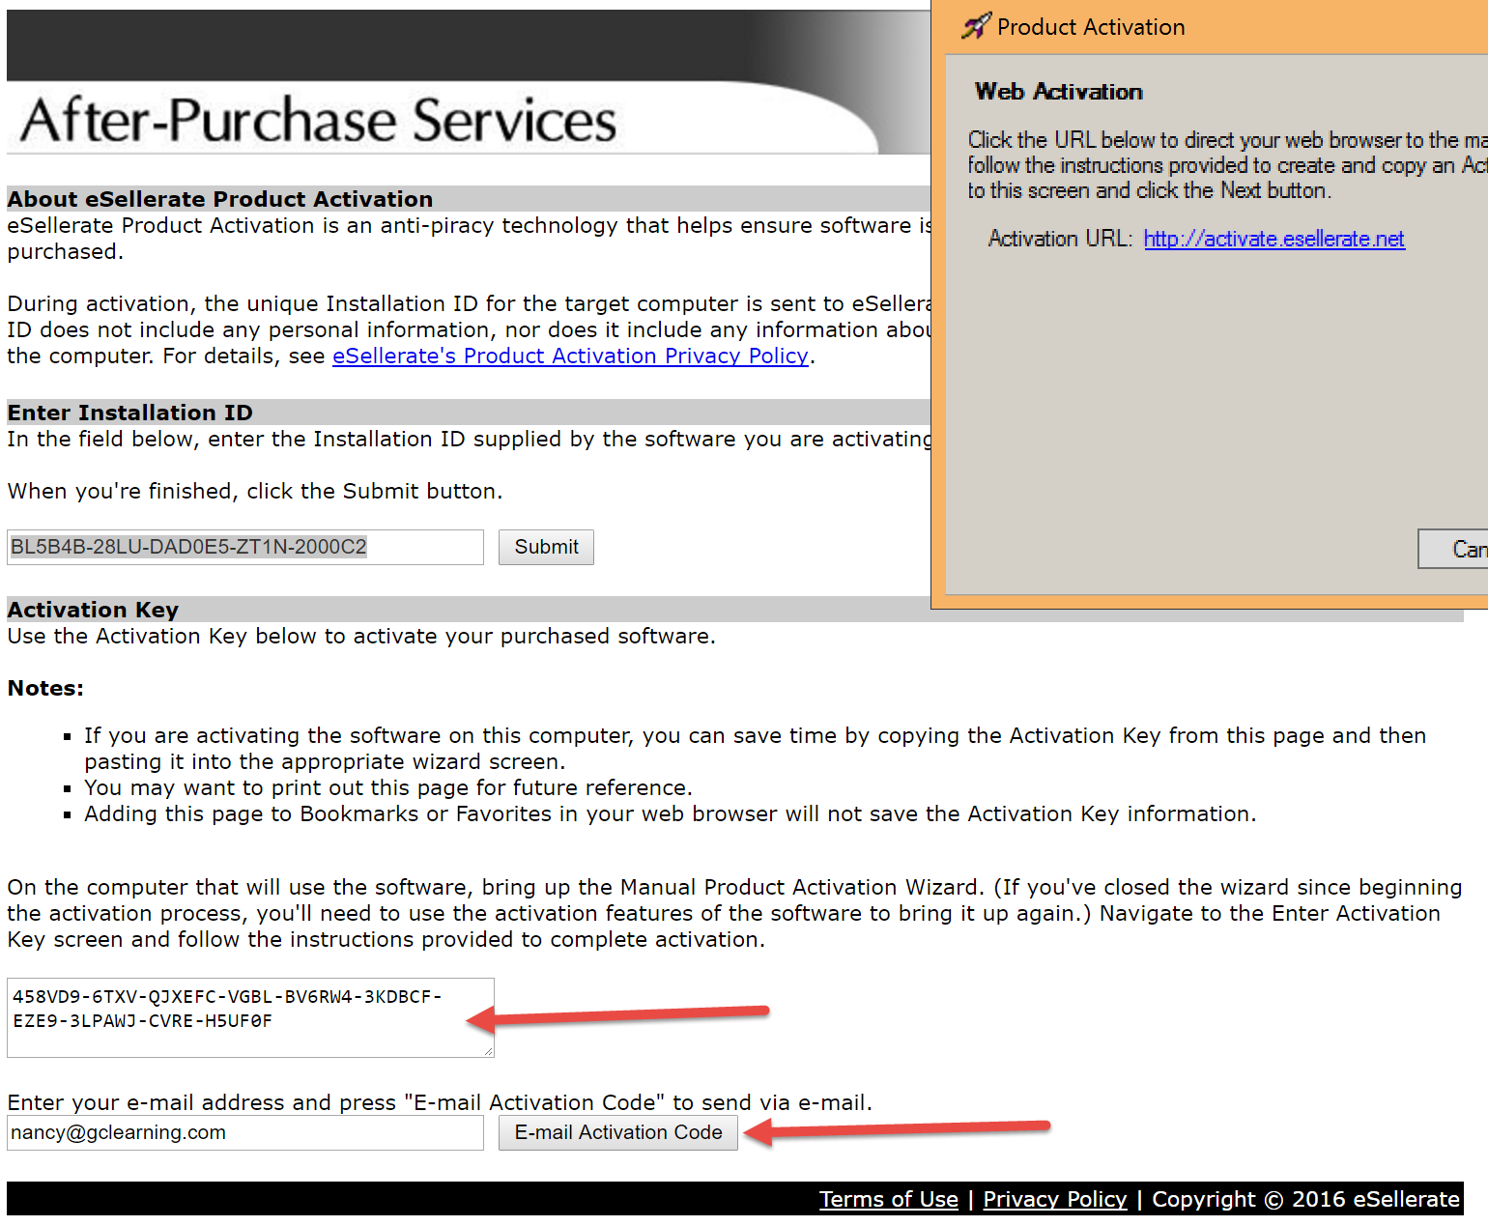The width and height of the screenshot is (1488, 1226).
Task: Open the activate.esellerate.net Activation URL
Action: pos(1274,239)
